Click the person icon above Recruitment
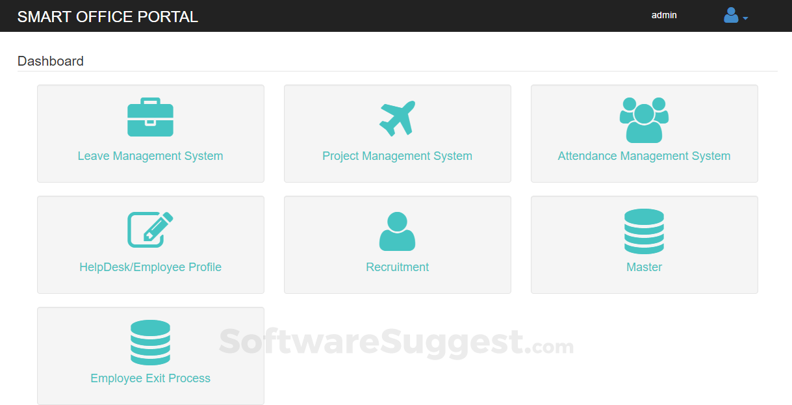This screenshot has height=405, width=792. 397,231
